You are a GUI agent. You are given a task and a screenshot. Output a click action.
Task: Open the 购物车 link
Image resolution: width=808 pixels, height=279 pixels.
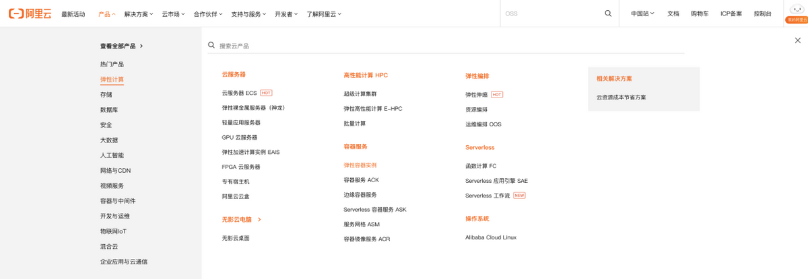(x=700, y=13)
